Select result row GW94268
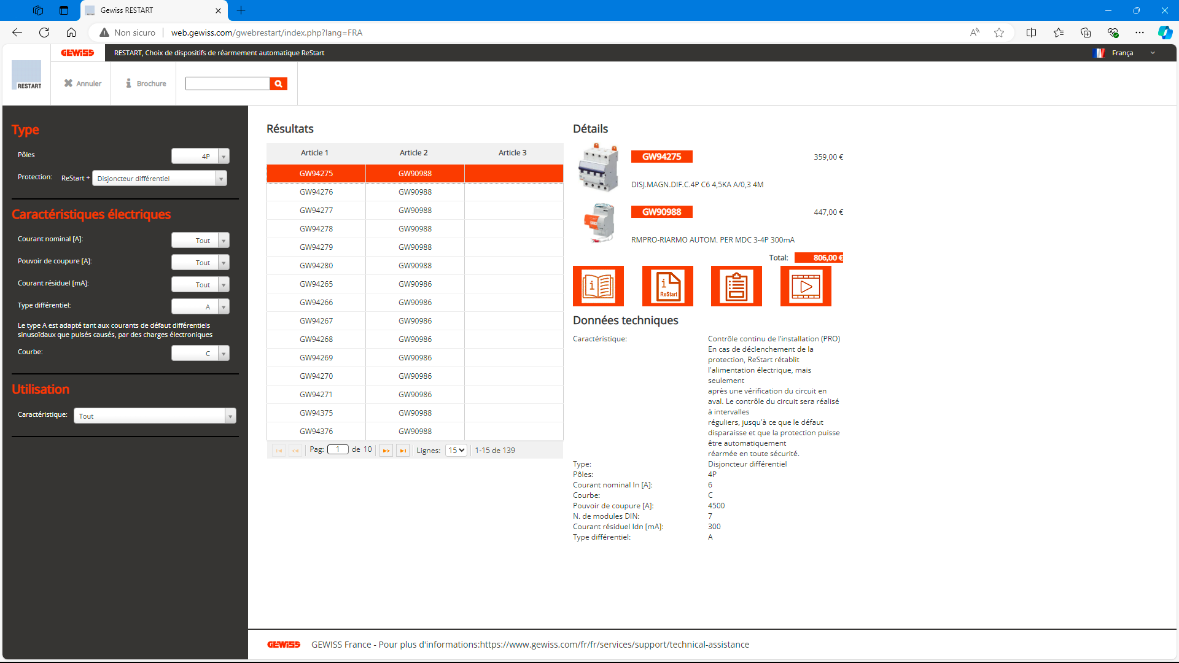The height and width of the screenshot is (663, 1179). pyautogui.click(x=415, y=339)
